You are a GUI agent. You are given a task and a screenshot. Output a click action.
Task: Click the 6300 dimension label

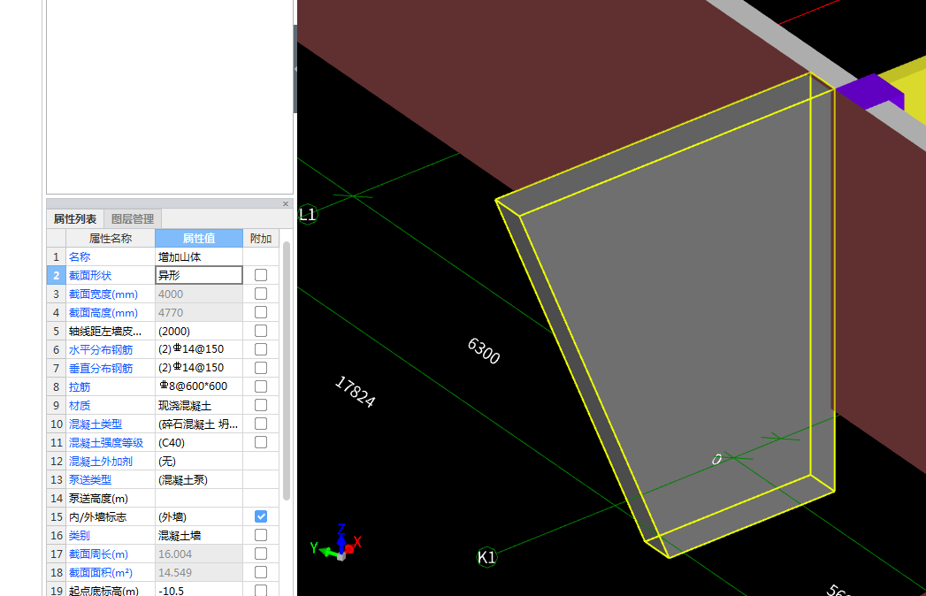point(484,351)
